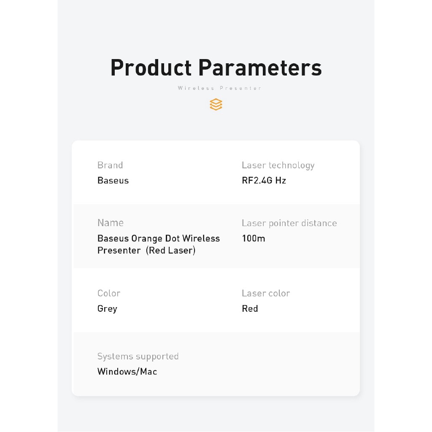This screenshot has height=432, width=432.
Task: Select the "Red" laser color value
Action: [250, 308]
